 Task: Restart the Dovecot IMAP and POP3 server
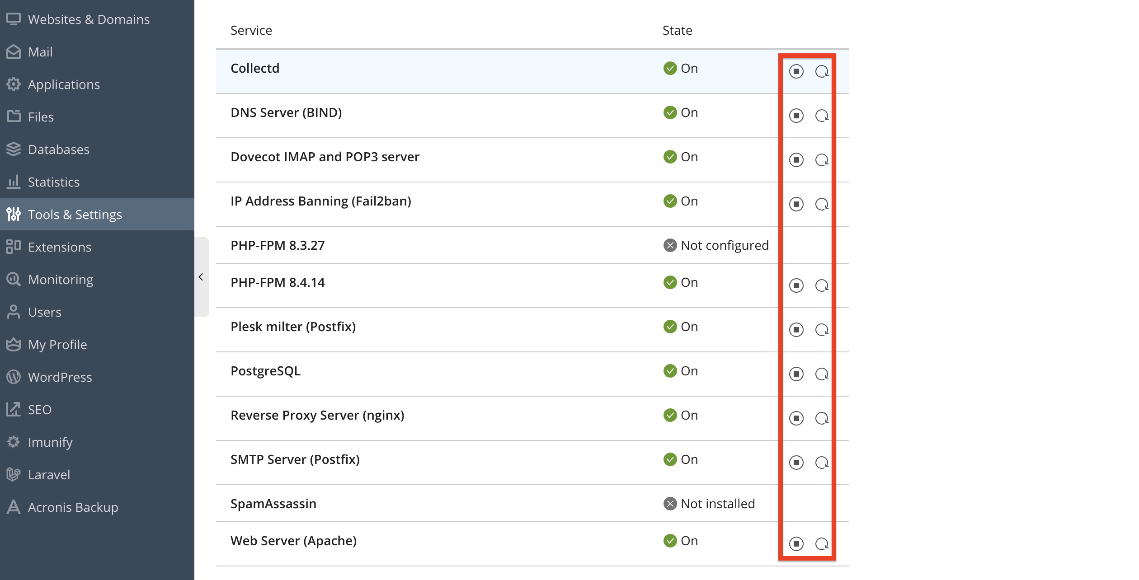click(822, 160)
